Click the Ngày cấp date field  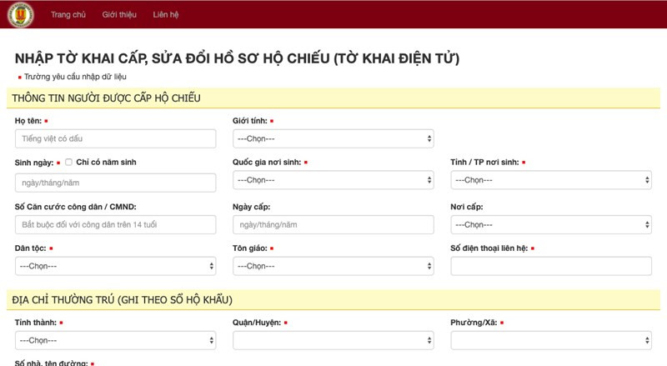click(x=333, y=225)
